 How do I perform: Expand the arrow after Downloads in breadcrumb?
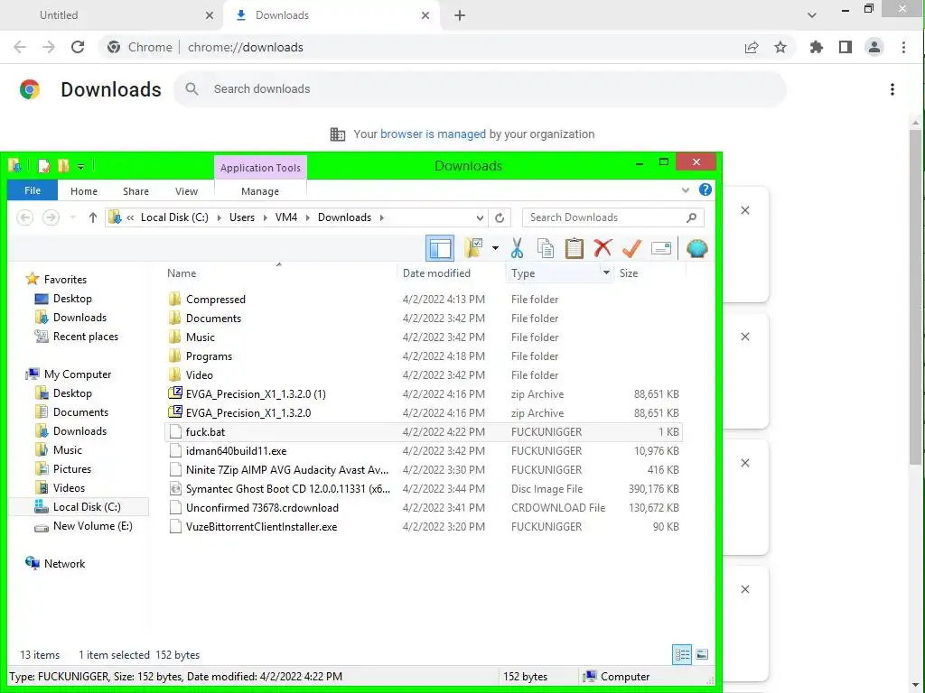(x=382, y=217)
